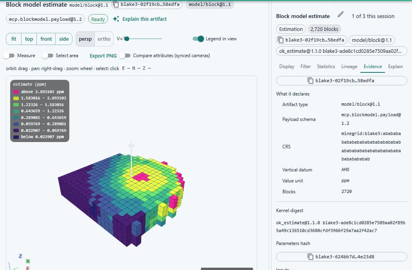
Task: Click the Artifact type value model/block@1.1
Action: point(360,104)
